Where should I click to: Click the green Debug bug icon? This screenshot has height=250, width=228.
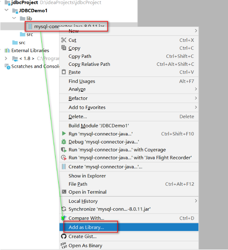coord(64,142)
